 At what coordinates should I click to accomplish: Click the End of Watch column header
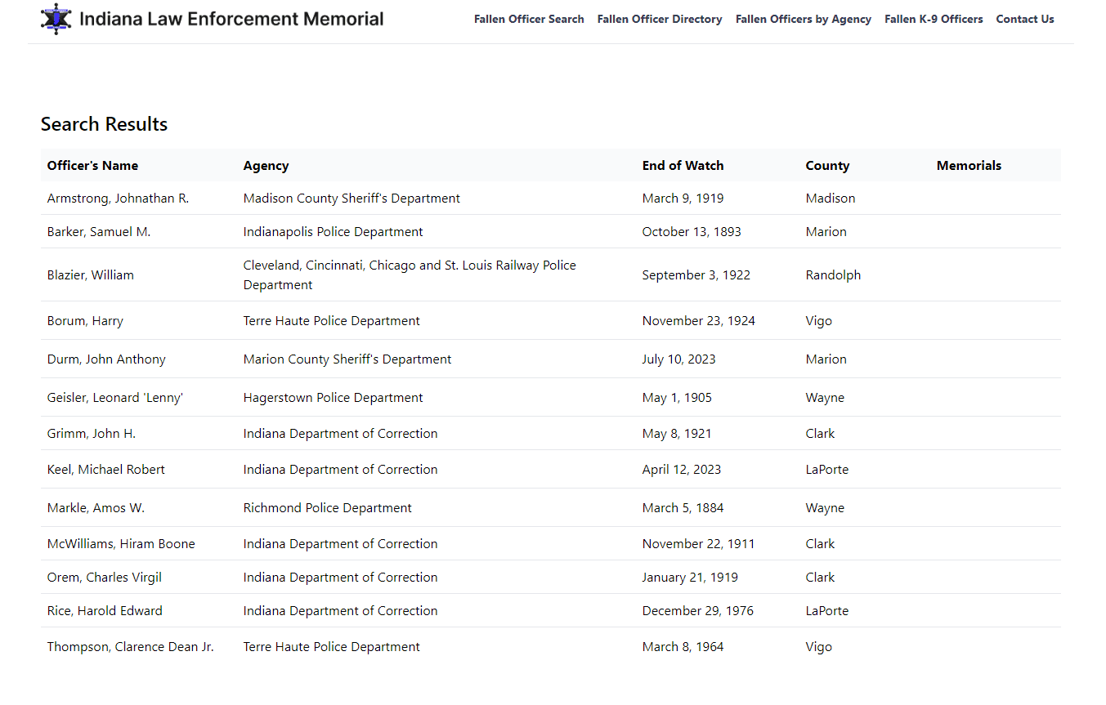click(683, 166)
